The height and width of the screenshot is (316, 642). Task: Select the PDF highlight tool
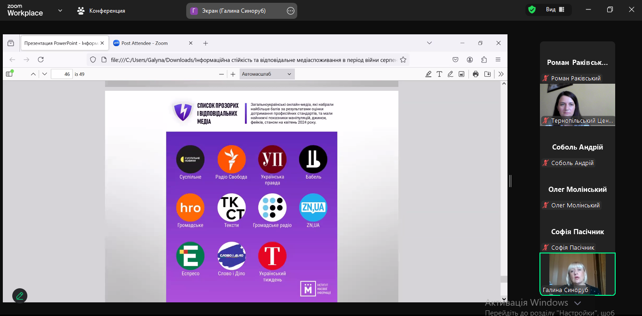pyautogui.click(x=428, y=74)
